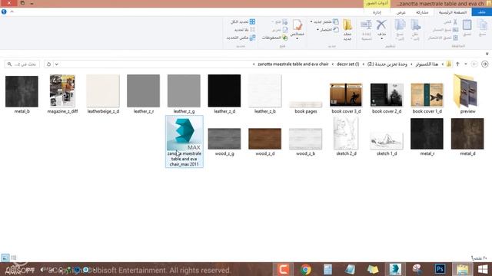492x276 pixels.
Task: Click the Edit button in the ribbon
Action: [x=280, y=30]
